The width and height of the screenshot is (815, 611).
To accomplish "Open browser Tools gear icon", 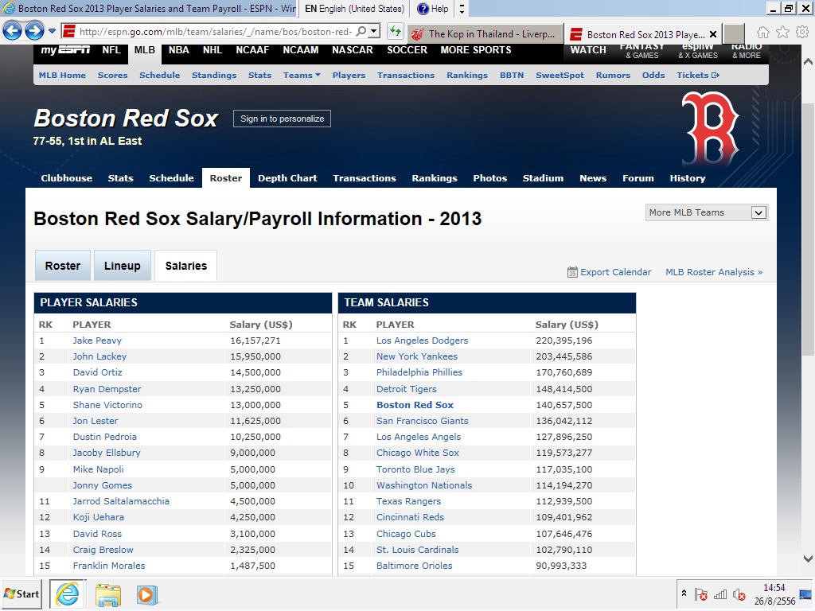I will [x=802, y=32].
